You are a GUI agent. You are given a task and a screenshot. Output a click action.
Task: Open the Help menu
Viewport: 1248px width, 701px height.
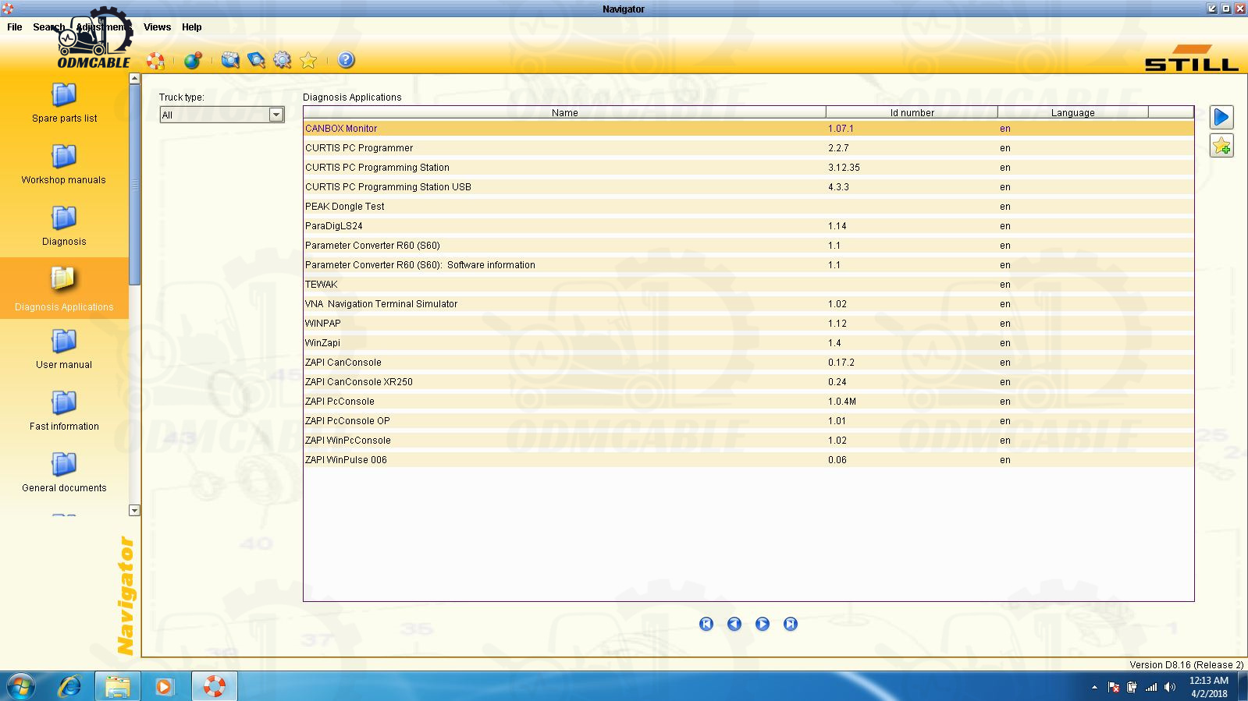(192, 27)
